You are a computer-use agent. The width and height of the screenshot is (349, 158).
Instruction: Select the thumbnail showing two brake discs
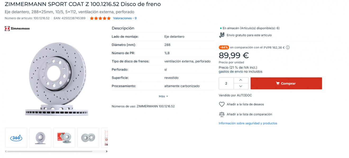[x=88, y=138]
